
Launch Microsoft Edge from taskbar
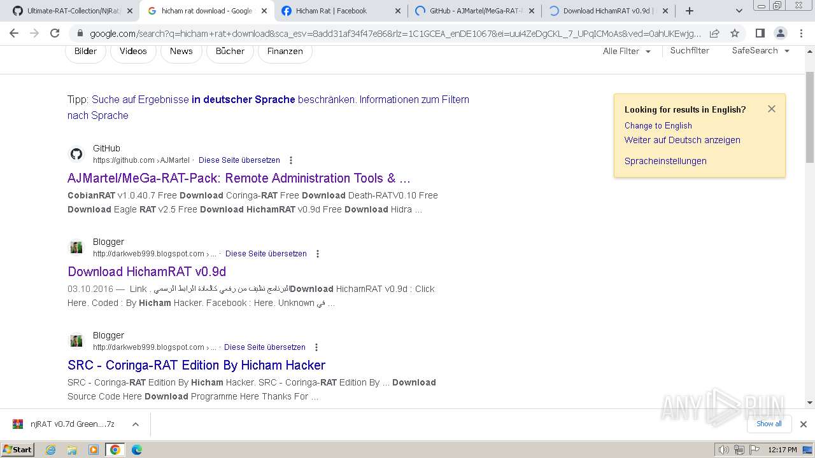[x=137, y=450]
